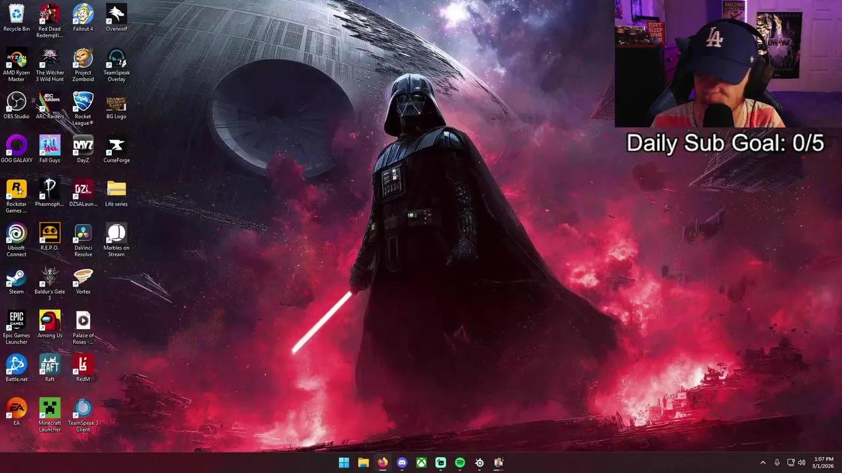Select the Among Us desktop icon

[50, 325]
